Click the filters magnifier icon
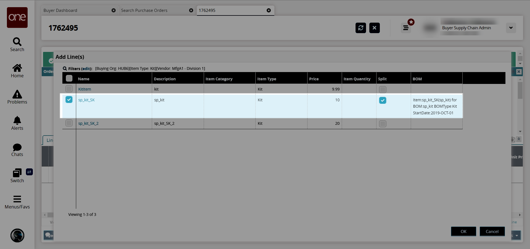 pyautogui.click(x=65, y=68)
